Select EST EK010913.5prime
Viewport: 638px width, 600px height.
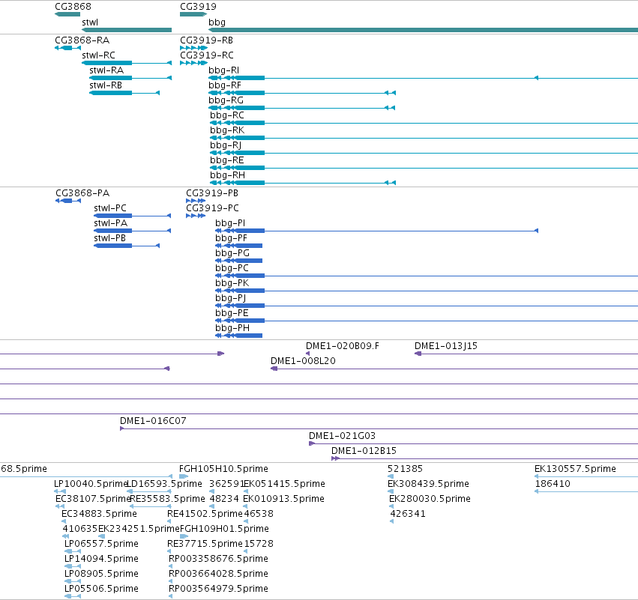point(283,499)
